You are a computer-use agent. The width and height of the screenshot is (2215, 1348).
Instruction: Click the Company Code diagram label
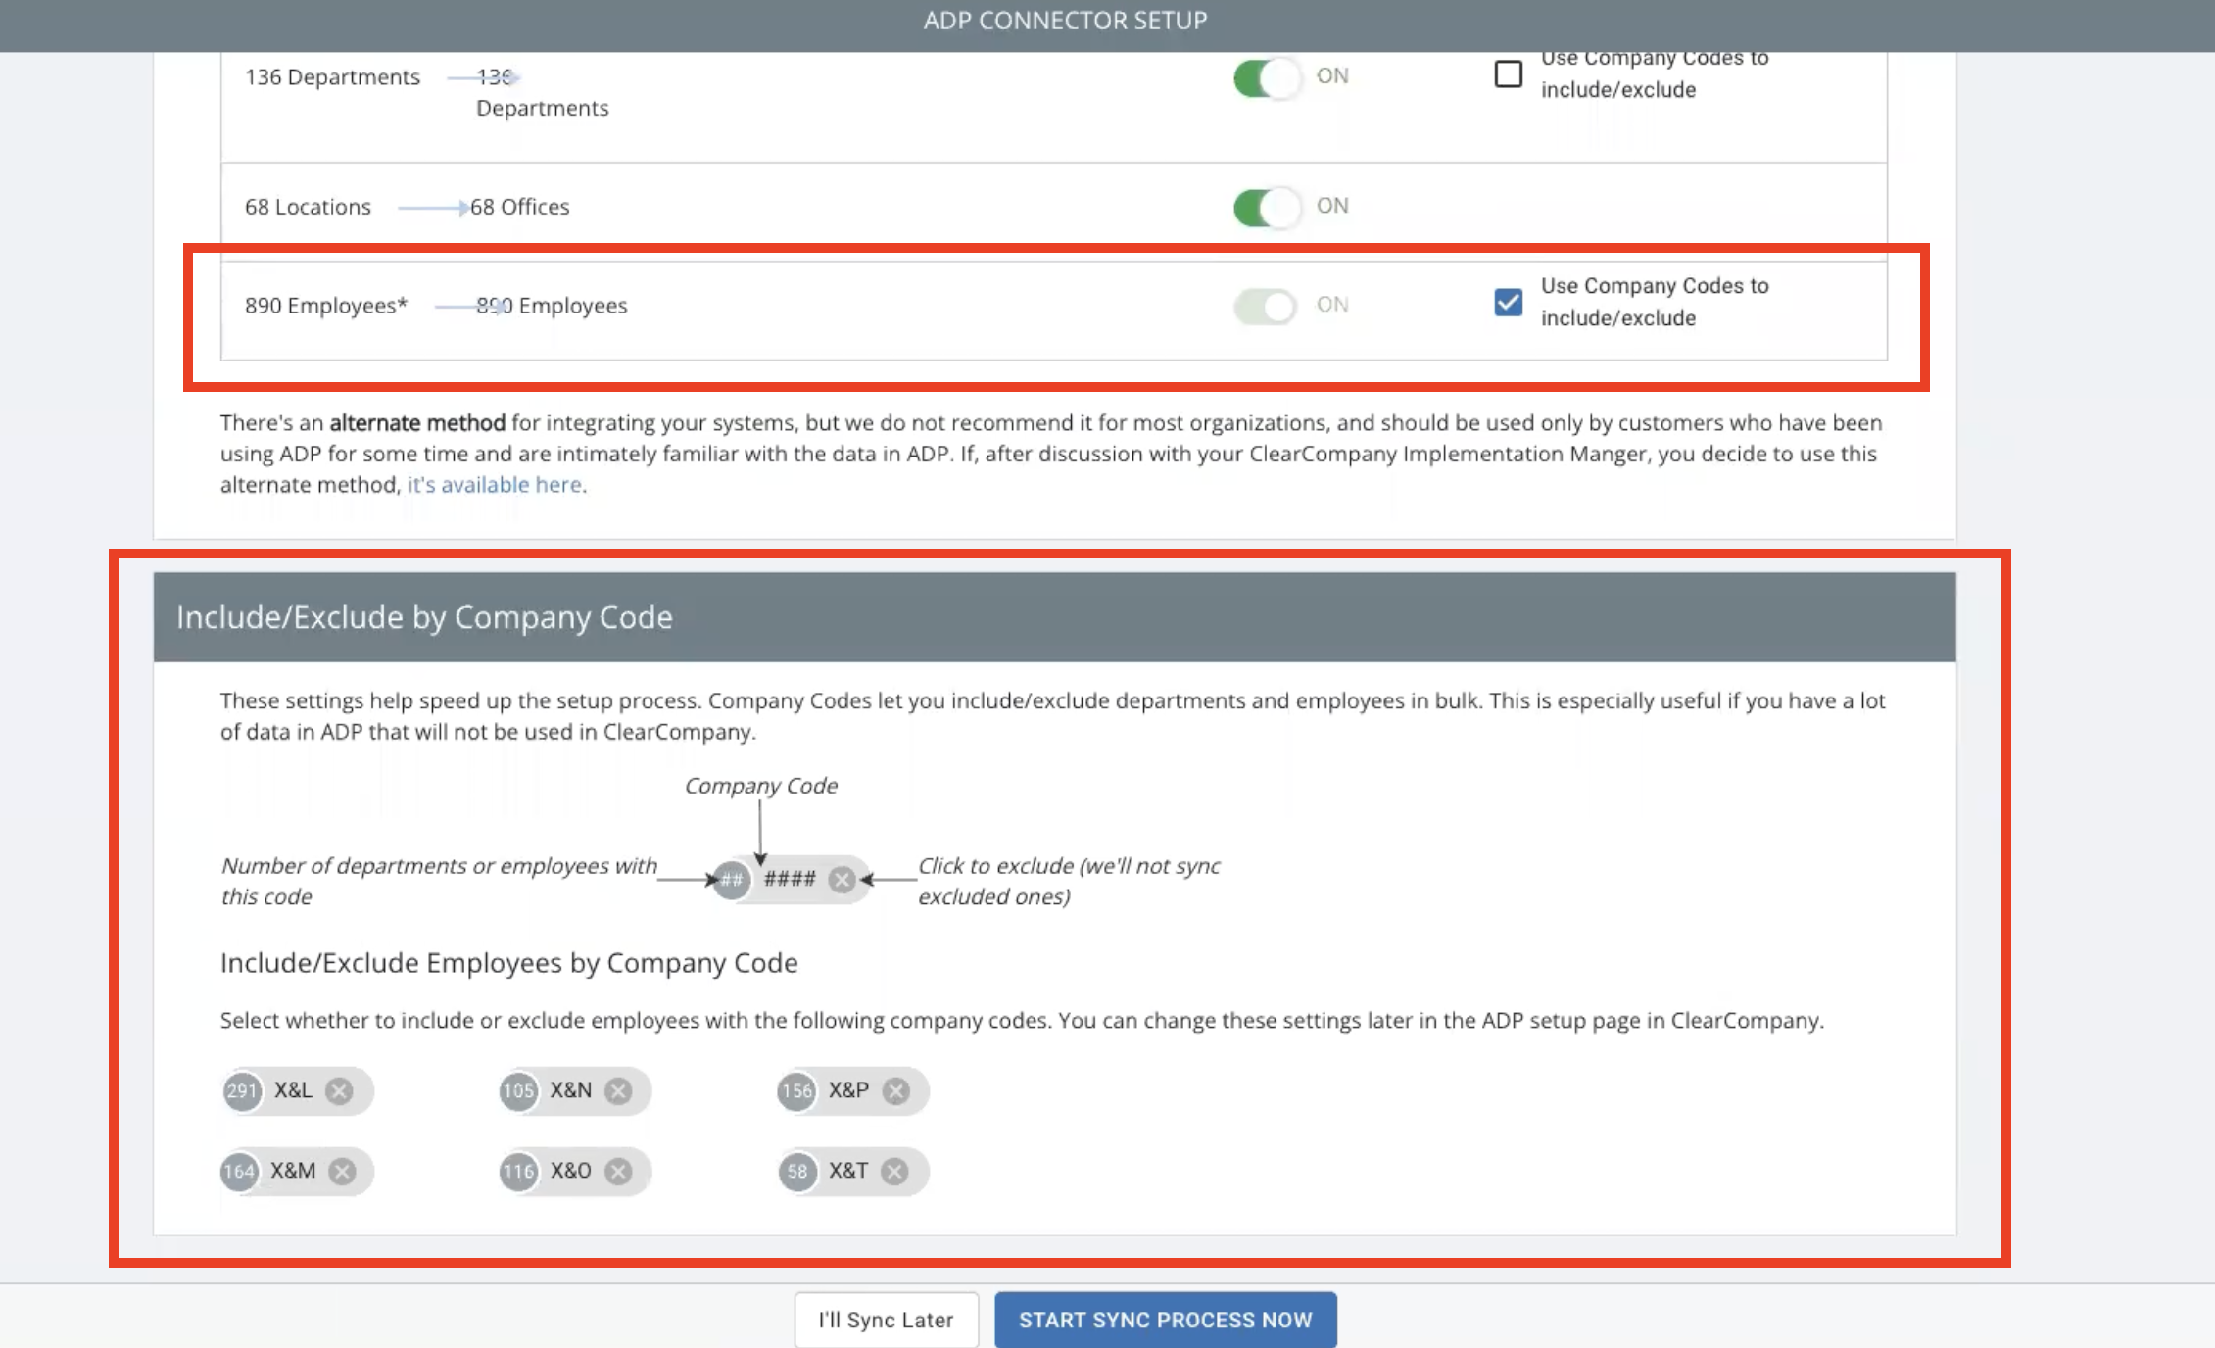(761, 786)
